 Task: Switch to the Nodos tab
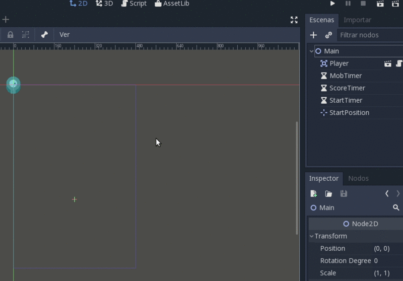tap(358, 178)
